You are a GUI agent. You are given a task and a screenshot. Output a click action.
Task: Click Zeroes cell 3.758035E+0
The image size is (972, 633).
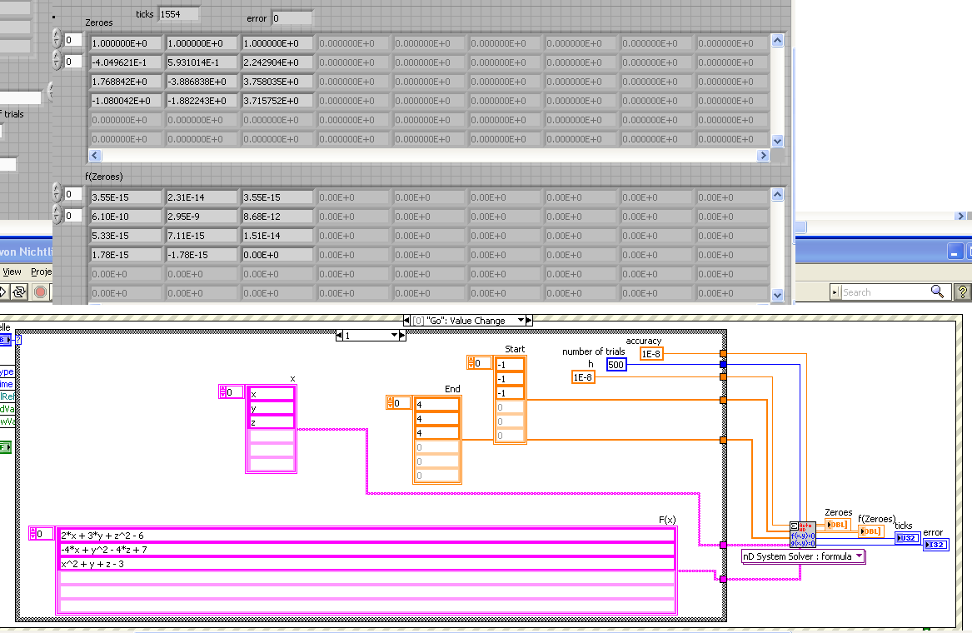(277, 82)
